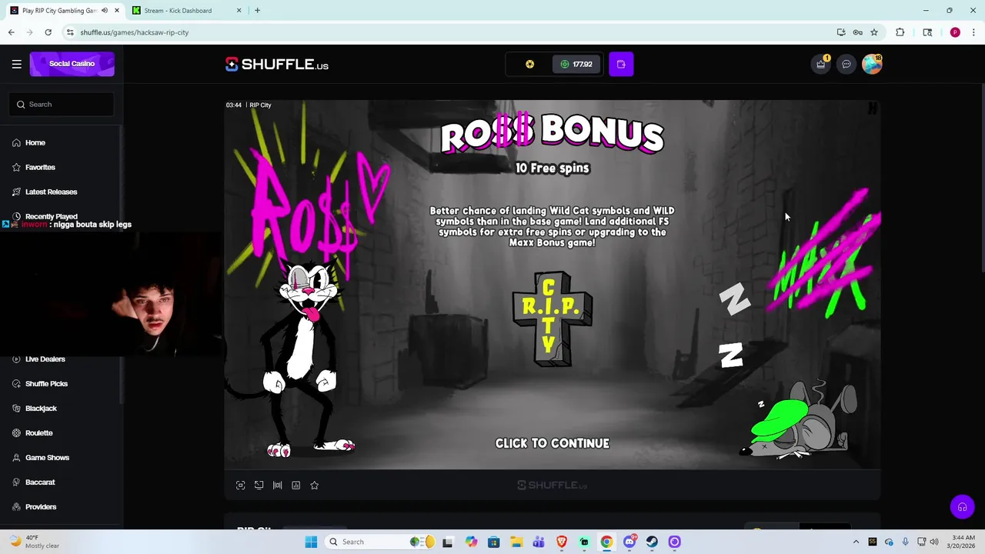Viewport: 985px width, 554px height.
Task: Open the weather widget on taskbar
Action: click(x=35, y=542)
